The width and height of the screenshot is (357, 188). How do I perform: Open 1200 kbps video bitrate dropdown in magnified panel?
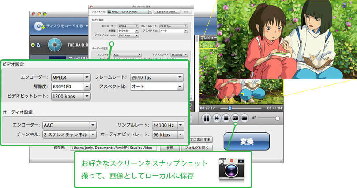[71, 96]
